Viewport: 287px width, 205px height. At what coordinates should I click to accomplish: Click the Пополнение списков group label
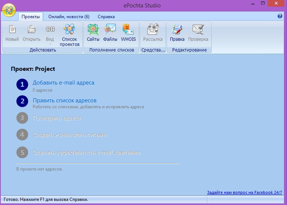pyautogui.click(x=112, y=50)
